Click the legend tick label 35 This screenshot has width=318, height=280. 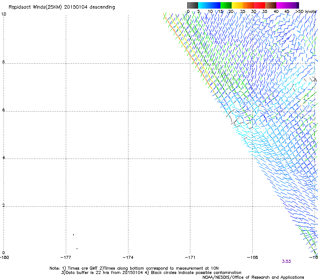click(x=265, y=12)
